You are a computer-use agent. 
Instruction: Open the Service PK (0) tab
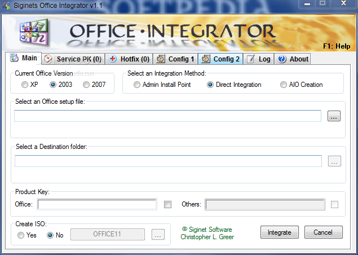(x=73, y=59)
